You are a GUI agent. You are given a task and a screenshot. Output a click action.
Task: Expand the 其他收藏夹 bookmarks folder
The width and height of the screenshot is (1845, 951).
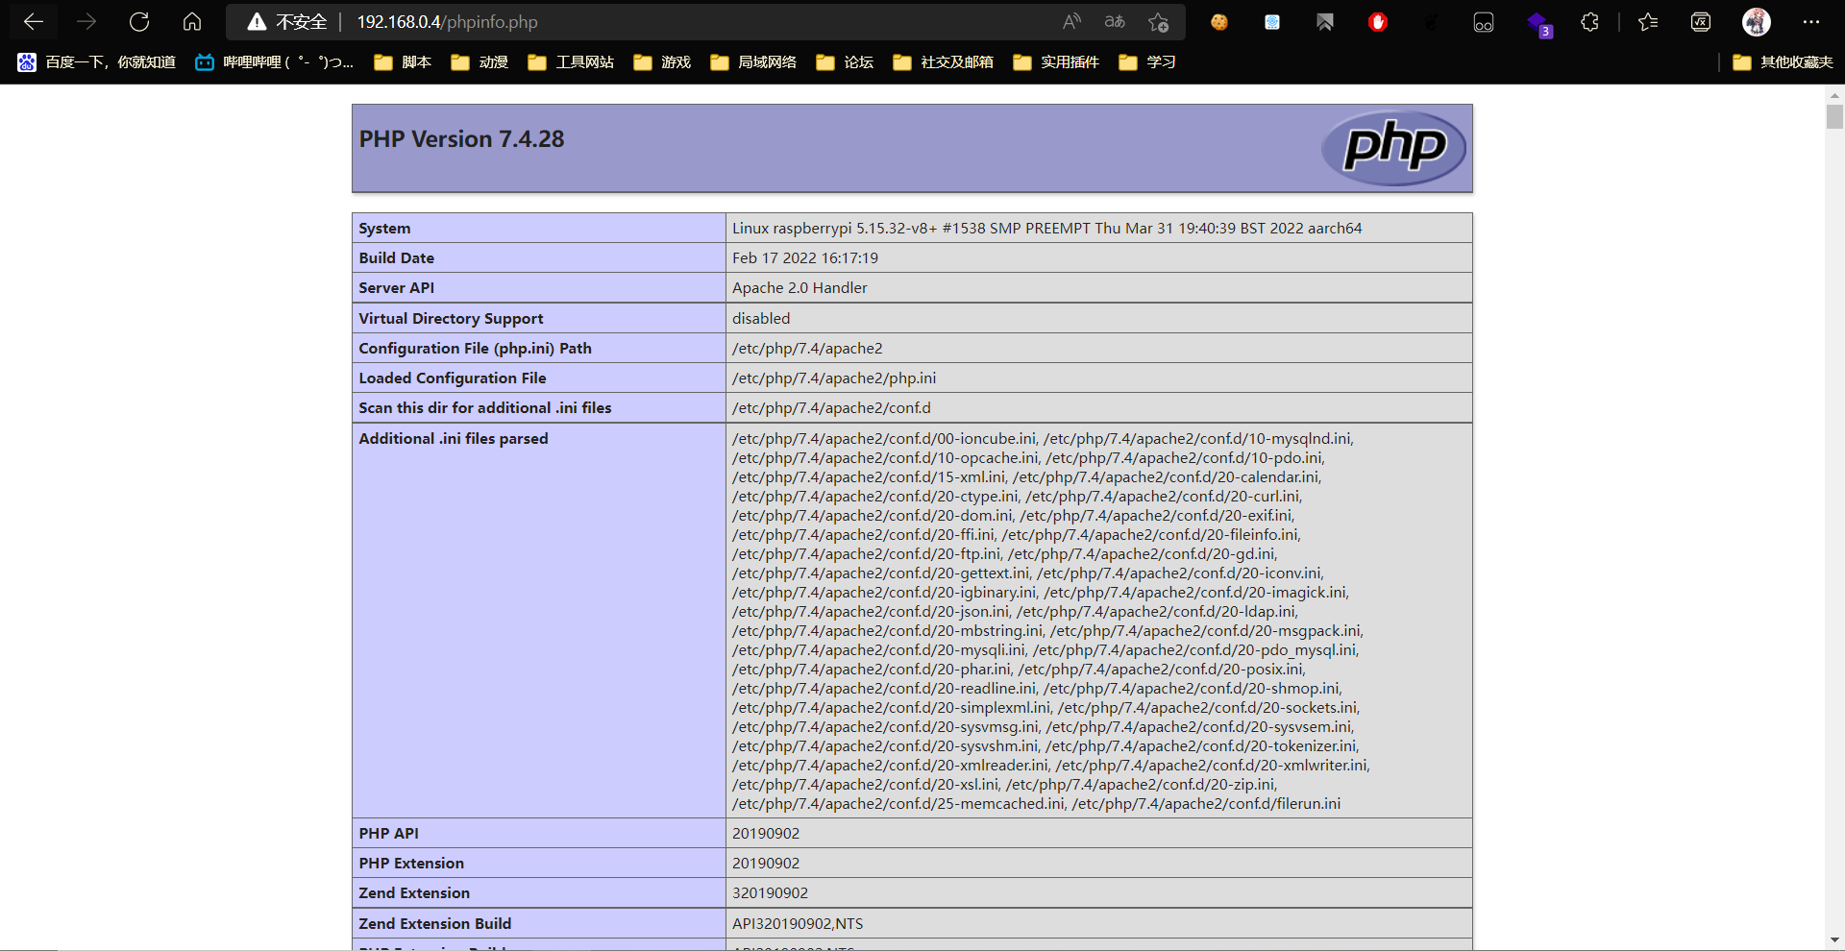[1783, 62]
